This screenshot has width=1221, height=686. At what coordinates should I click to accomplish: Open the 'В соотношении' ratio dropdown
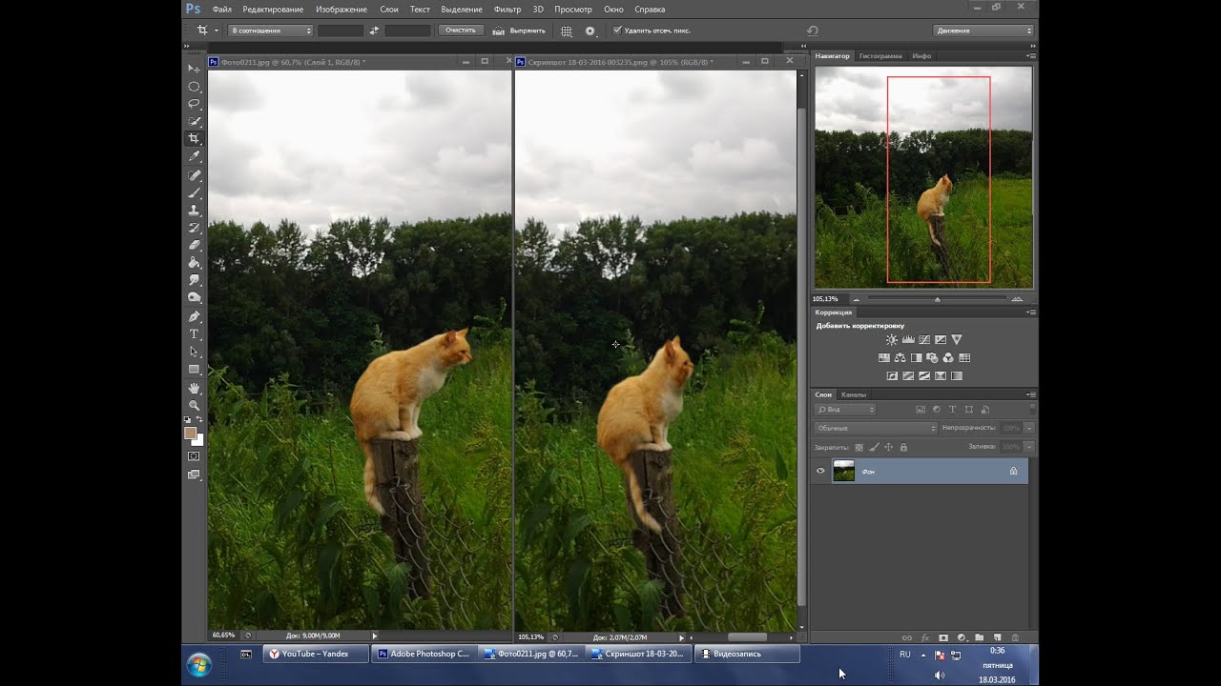click(270, 30)
